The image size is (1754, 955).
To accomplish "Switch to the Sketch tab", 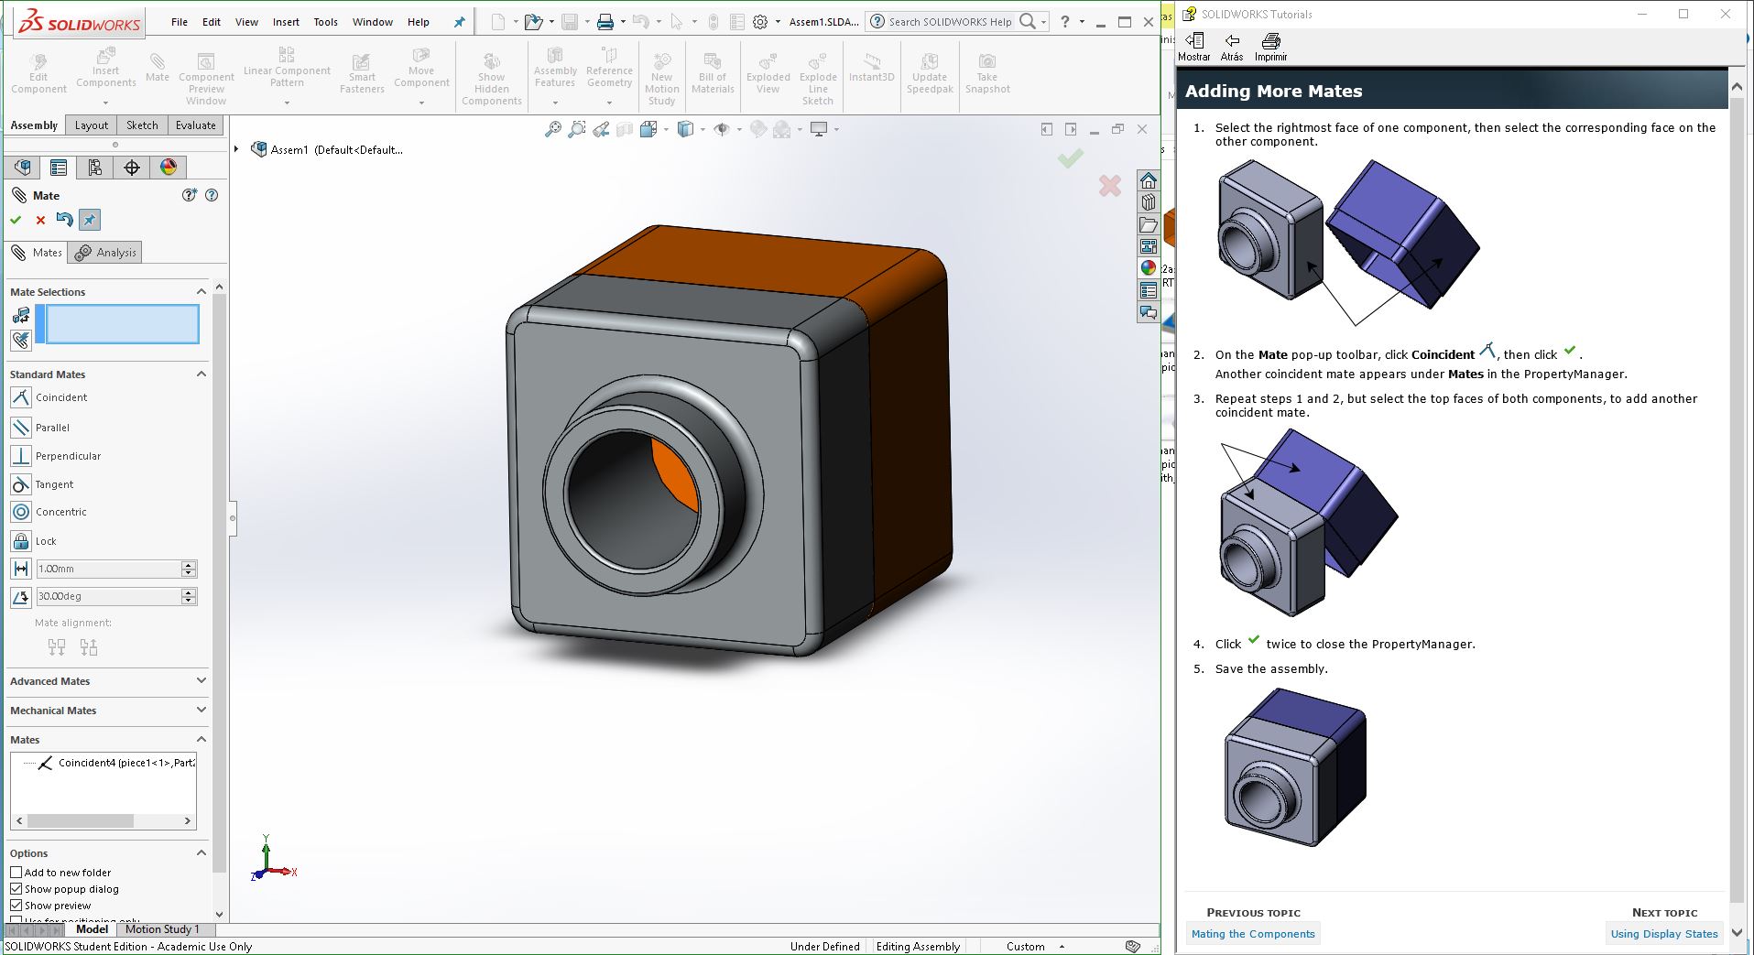I will (142, 125).
